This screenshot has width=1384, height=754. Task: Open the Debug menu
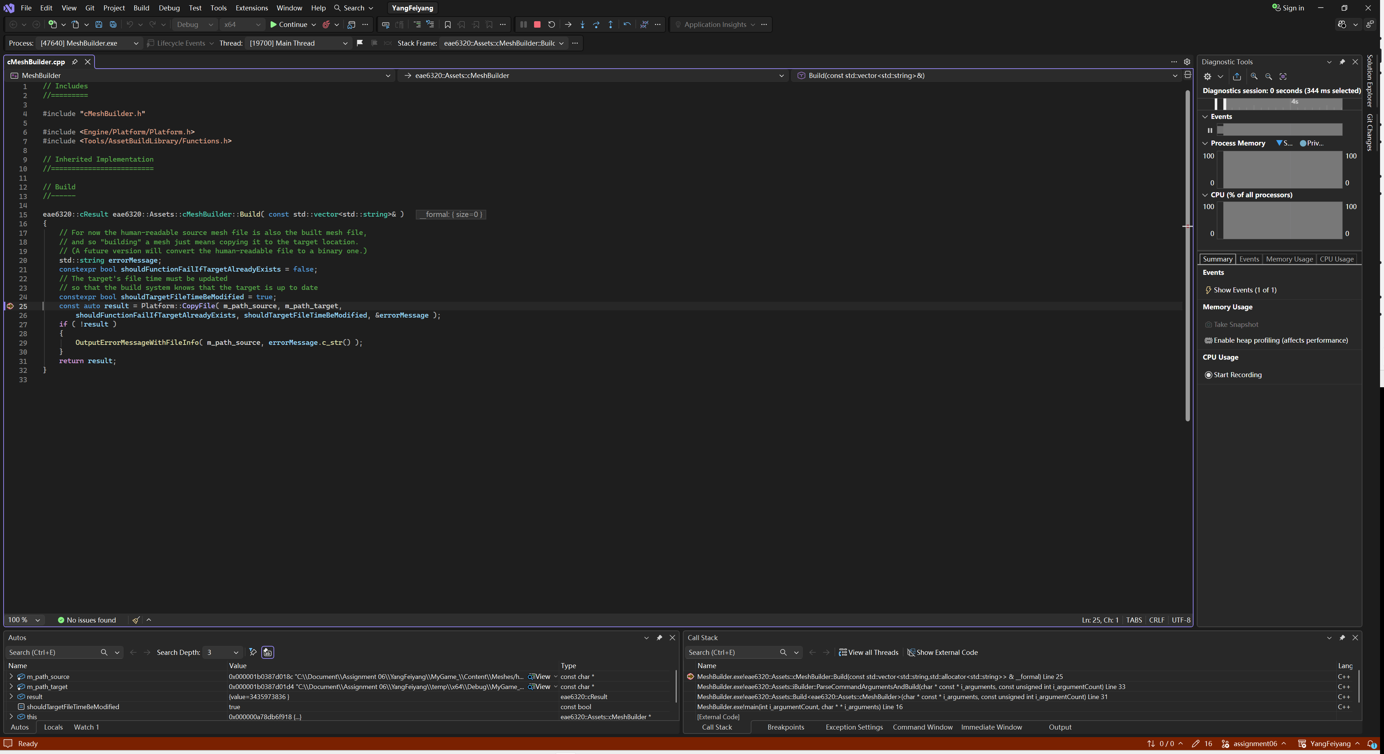tap(169, 8)
